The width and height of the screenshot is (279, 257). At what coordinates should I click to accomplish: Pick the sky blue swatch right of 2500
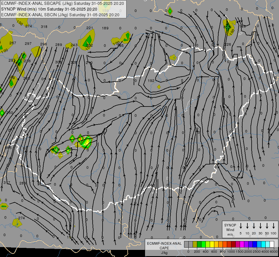259,244
